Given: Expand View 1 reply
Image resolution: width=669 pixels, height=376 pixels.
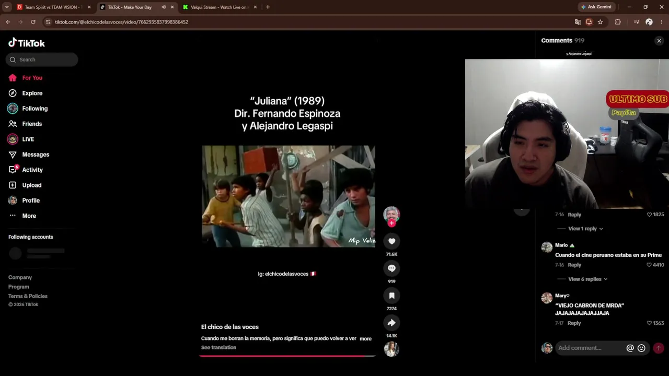Looking at the screenshot, I should coord(585,229).
